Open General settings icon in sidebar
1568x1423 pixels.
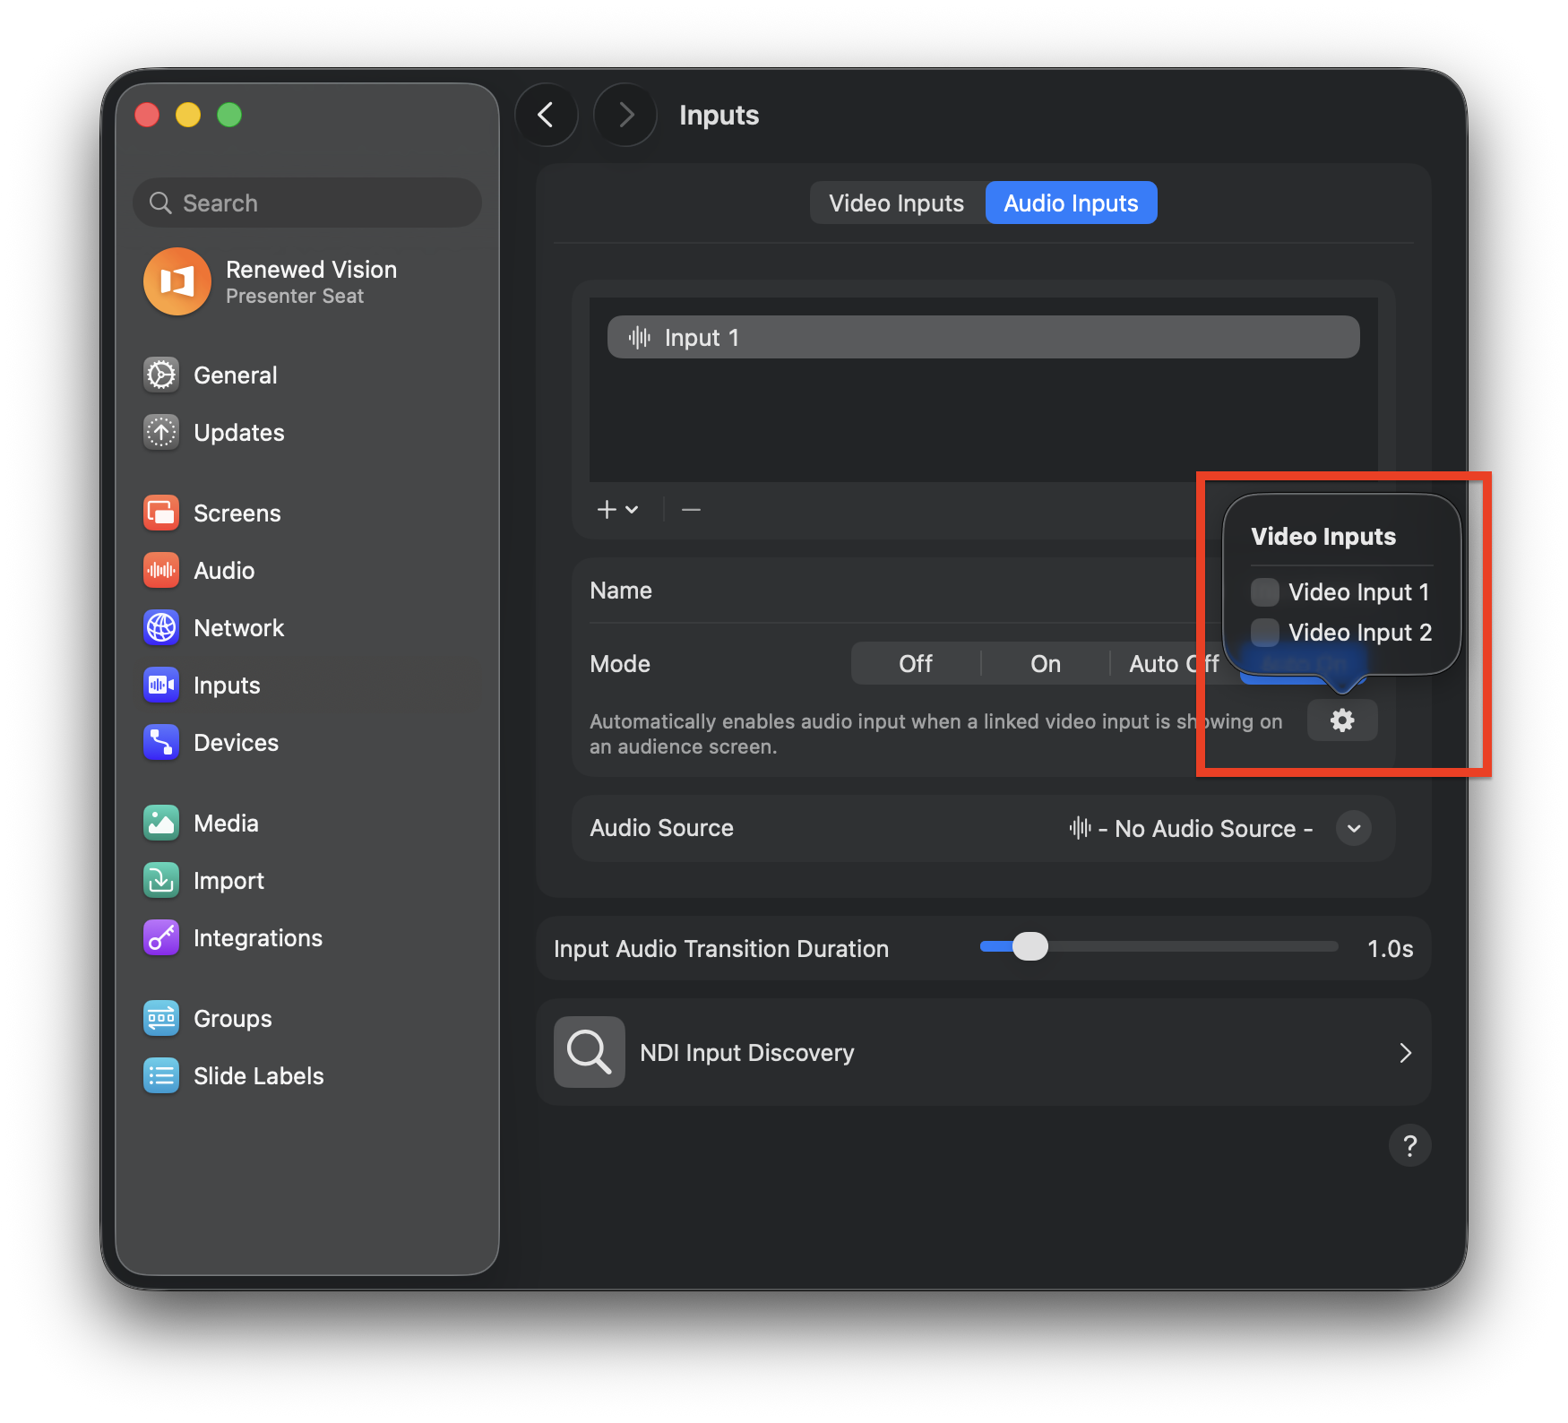pyautogui.click(x=161, y=375)
